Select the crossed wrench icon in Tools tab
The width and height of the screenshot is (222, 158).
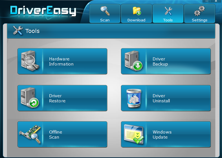(168, 11)
